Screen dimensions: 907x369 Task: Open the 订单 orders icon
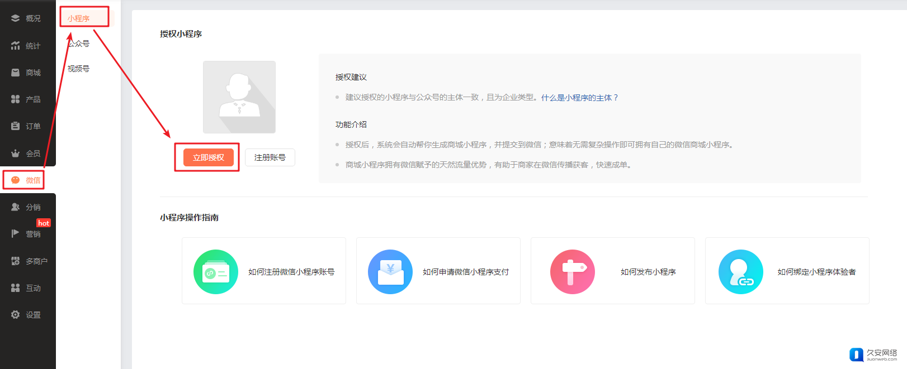pos(15,126)
